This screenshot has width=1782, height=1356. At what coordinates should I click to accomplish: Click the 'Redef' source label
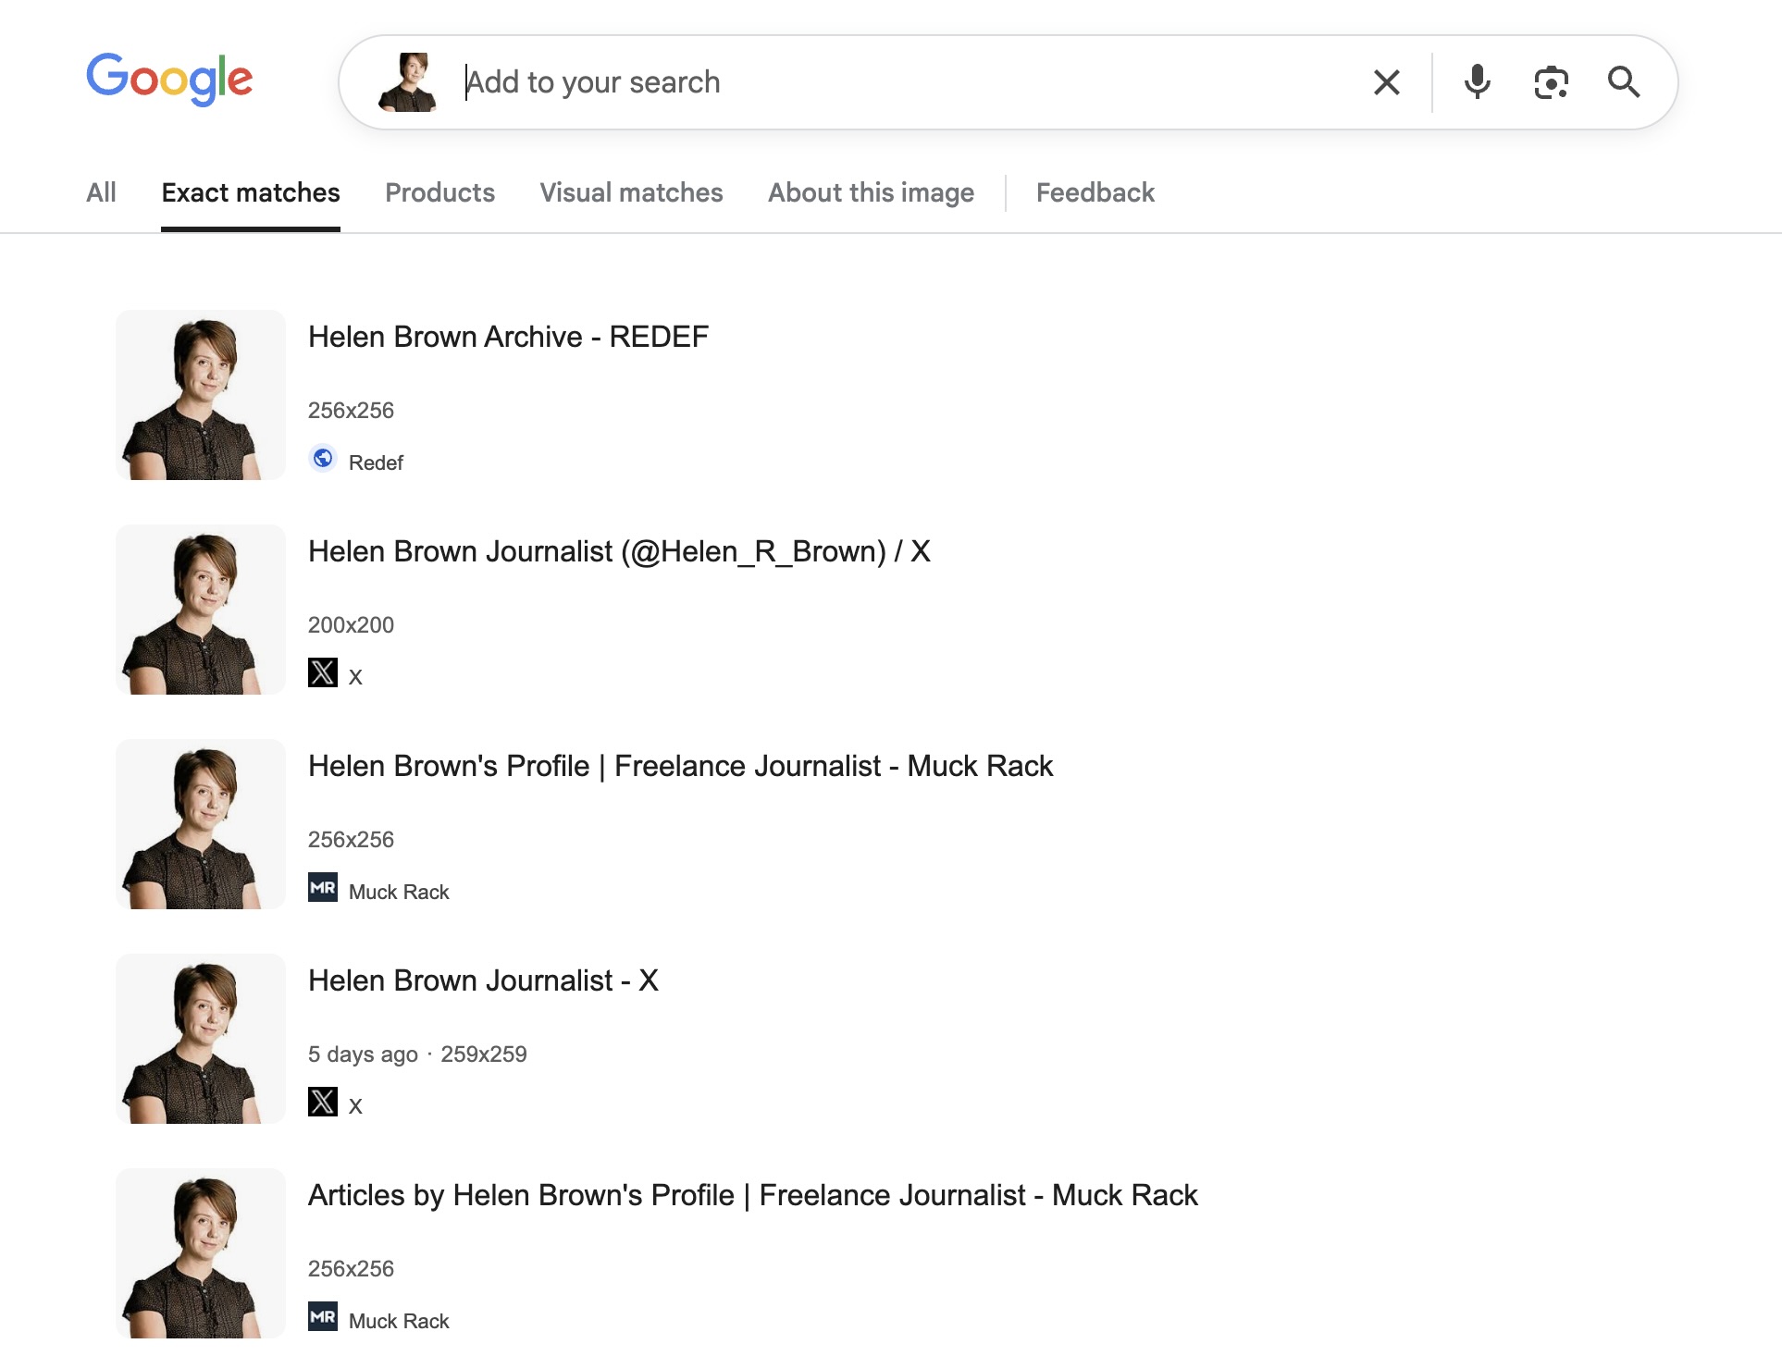tap(376, 462)
